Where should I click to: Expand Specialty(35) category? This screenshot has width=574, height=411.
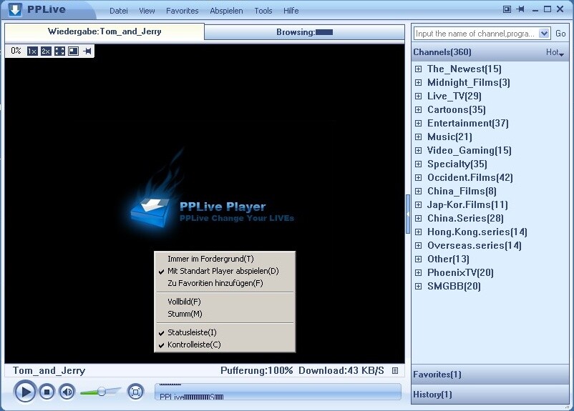(418, 164)
